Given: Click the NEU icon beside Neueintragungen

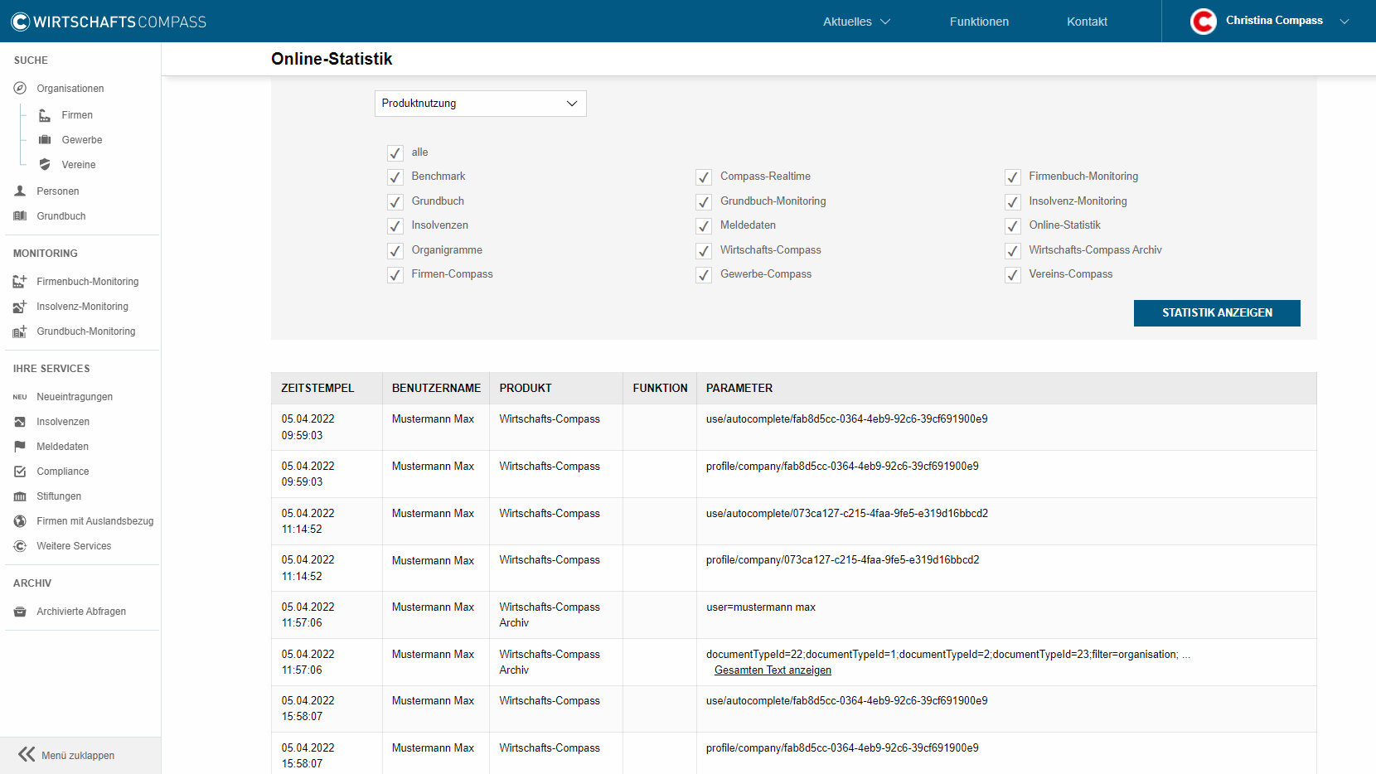Looking at the screenshot, I should [20, 397].
